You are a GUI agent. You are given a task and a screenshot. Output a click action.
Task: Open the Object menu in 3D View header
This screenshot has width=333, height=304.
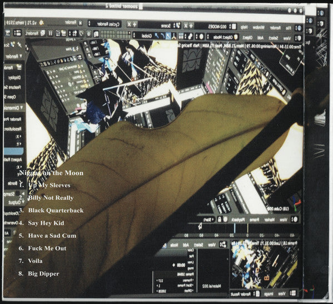coord(247,38)
